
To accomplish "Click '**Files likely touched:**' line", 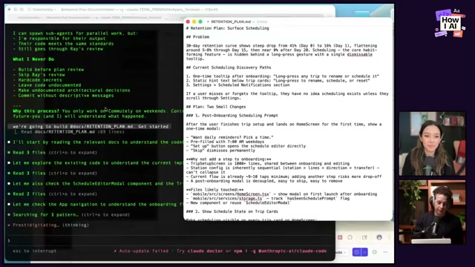I will [214, 190].
